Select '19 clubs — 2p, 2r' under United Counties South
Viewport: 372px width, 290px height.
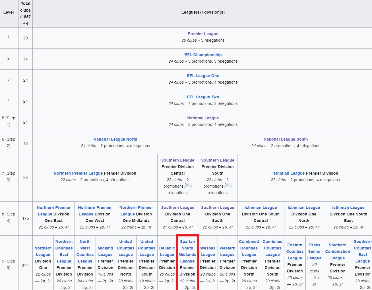(147, 284)
